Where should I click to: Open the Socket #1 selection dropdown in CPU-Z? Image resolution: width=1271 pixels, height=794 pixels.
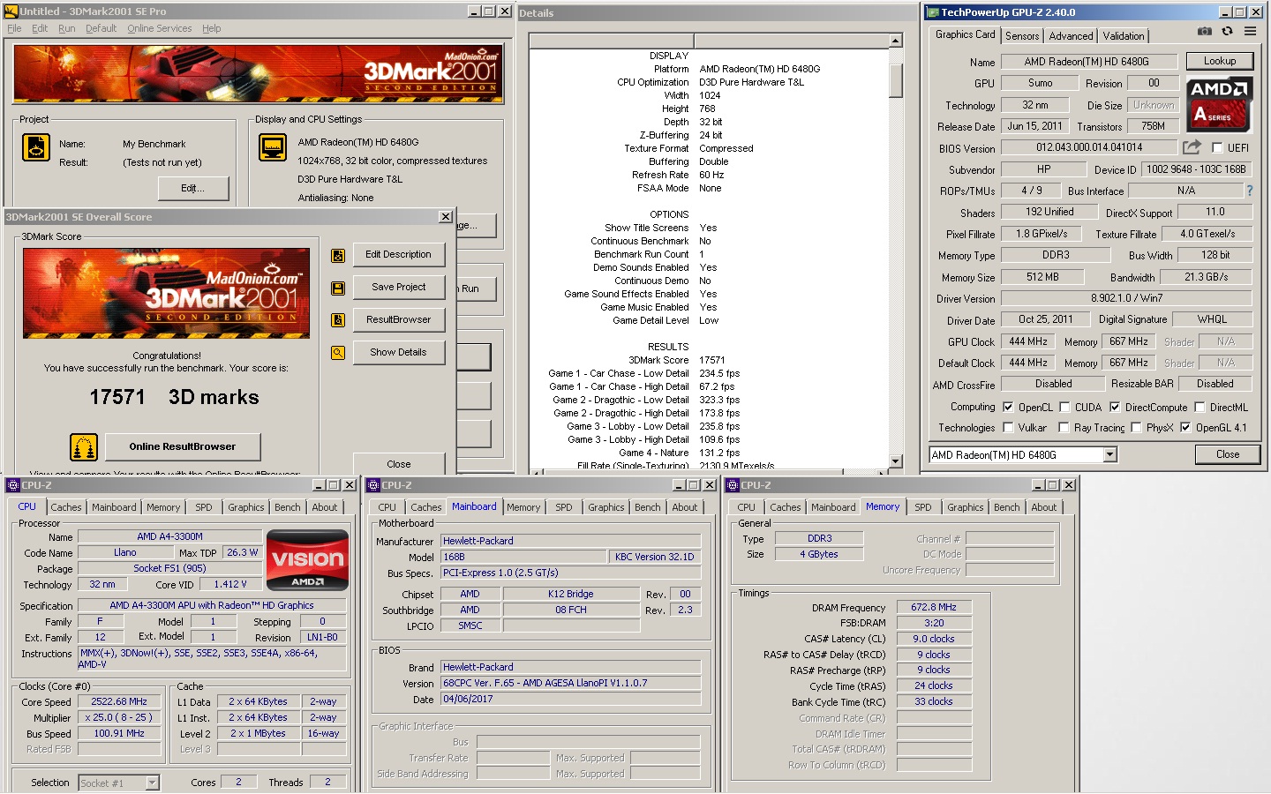152,783
